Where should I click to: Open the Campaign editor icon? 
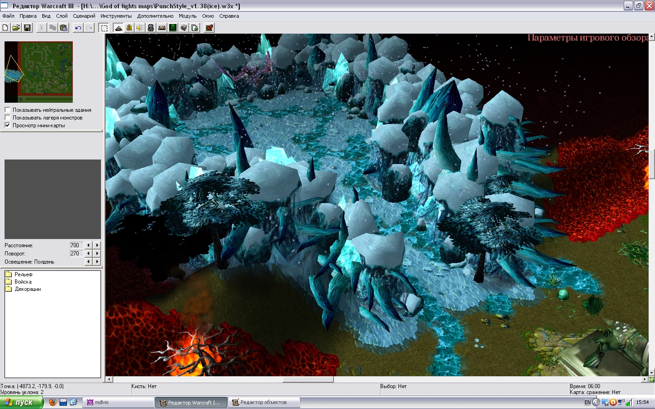[x=162, y=28]
